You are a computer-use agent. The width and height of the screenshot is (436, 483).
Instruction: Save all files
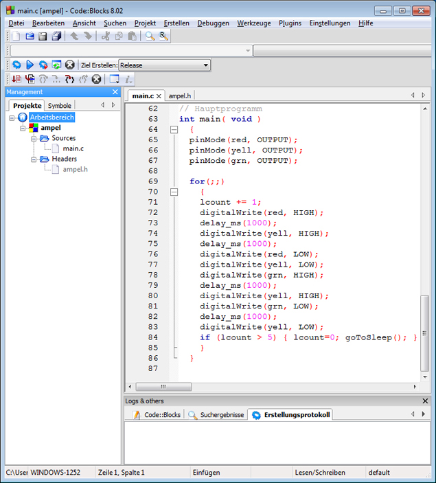click(x=57, y=36)
